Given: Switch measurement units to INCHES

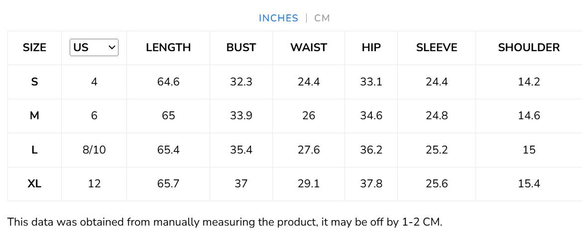Looking at the screenshot, I should 278,18.
